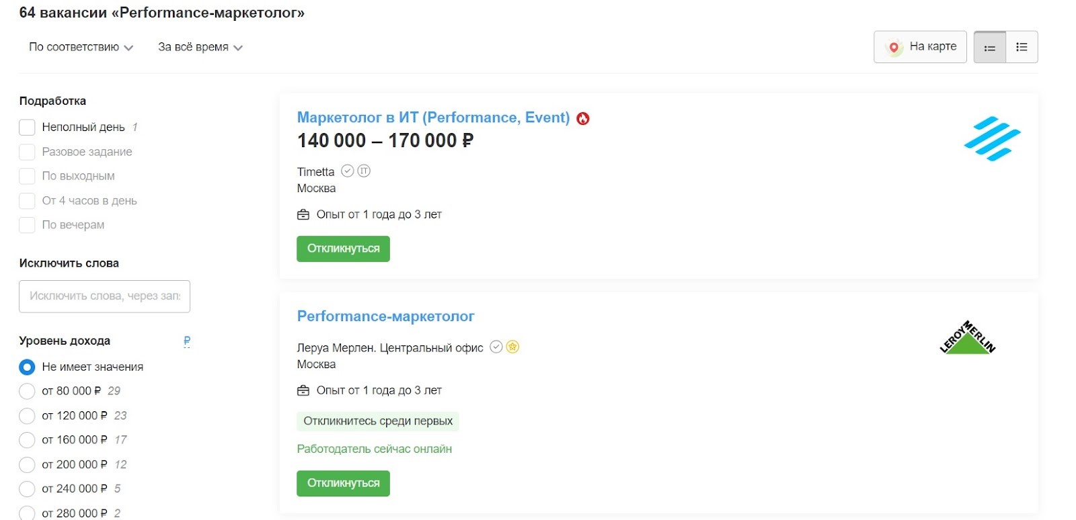
Task: Select income от 80 000 ₽
Action: pos(27,391)
